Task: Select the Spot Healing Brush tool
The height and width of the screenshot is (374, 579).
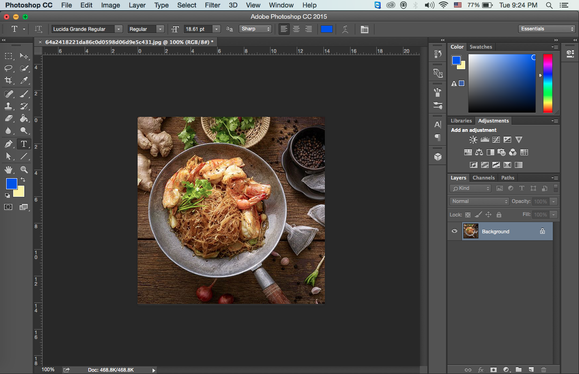Action: [8, 94]
